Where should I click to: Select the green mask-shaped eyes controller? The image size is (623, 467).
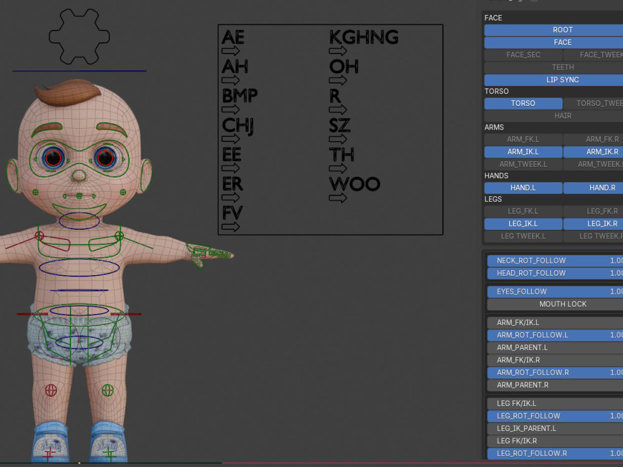[79, 158]
